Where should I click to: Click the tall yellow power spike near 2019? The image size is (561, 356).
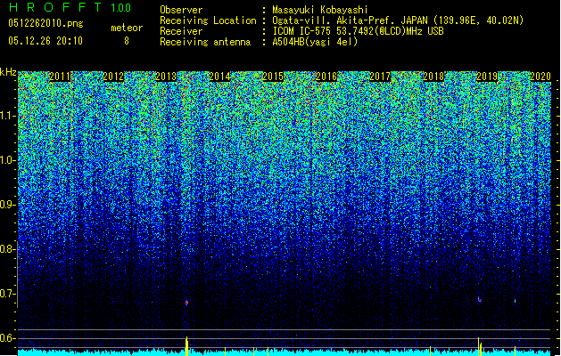pos(479,346)
